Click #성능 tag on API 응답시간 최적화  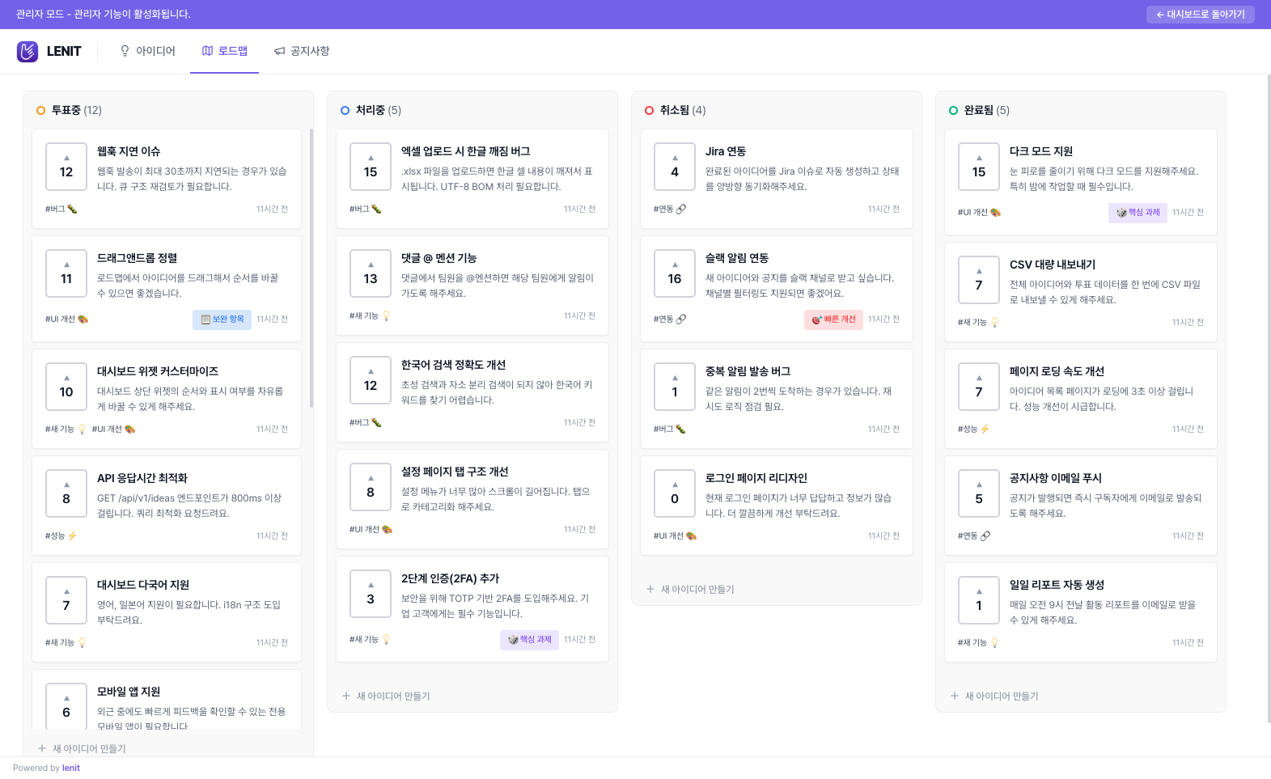pos(61,536)
